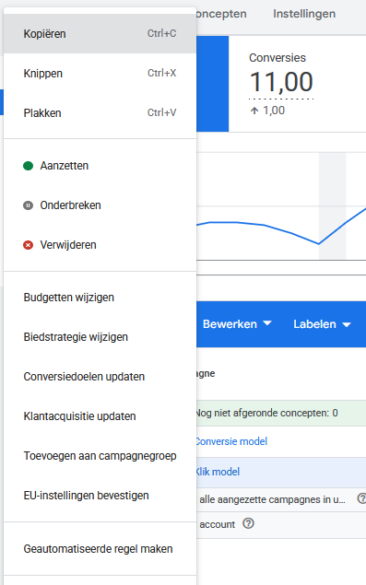Expand the Labelen dropdown arrow
Screen dimensions: 366x585
(x=347, y=324)
